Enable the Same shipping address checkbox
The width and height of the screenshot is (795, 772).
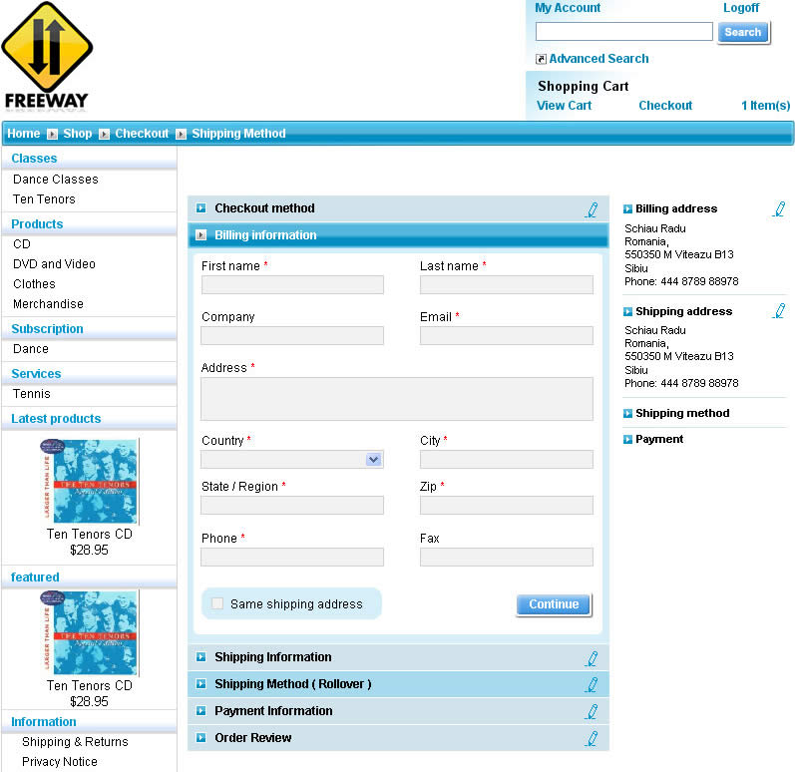click(217, 603)
